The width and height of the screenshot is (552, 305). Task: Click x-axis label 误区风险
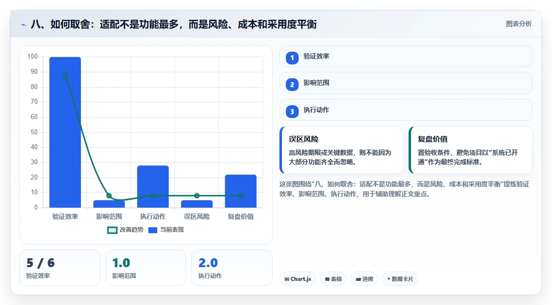coord(197,217)
